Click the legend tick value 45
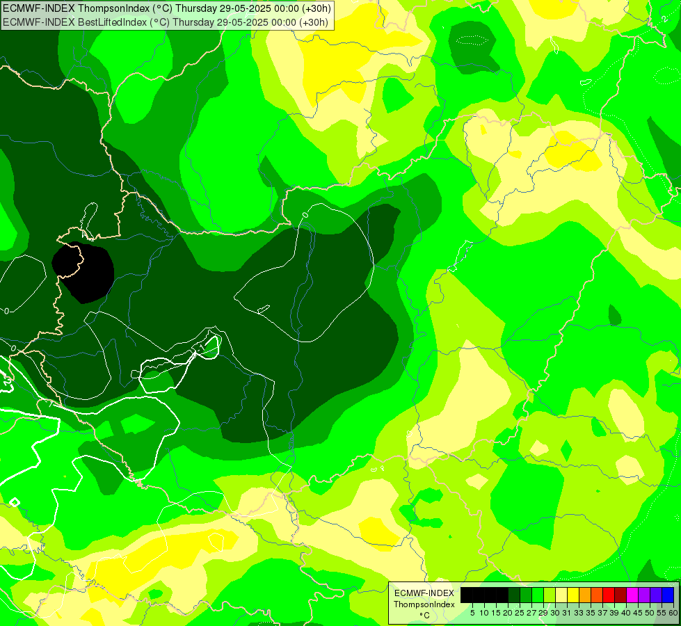This screenshot has height=626, width=681. [x=638, y=613]
